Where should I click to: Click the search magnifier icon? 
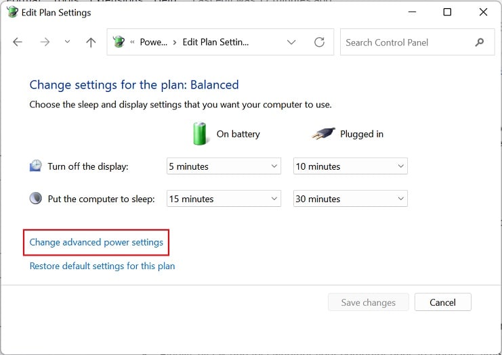click(479, 42)
